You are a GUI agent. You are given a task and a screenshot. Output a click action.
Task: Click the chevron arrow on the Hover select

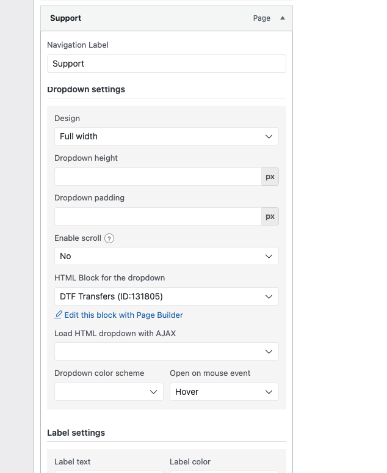(x=269, y=392)
